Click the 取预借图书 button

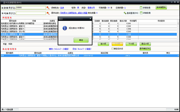point(161,7)
